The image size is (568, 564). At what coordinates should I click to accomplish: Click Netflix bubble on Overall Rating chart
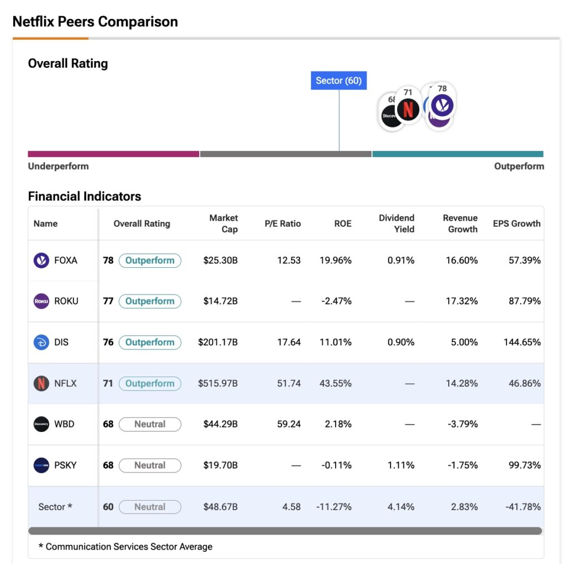coord(408,109)
